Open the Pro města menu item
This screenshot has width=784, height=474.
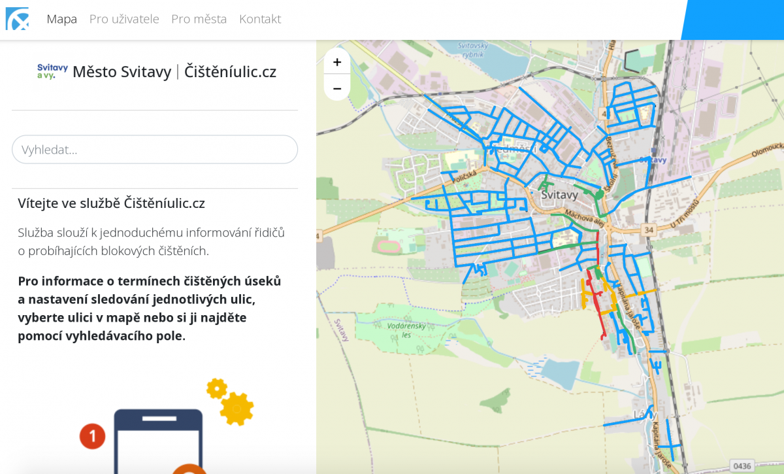pos(199,19)
